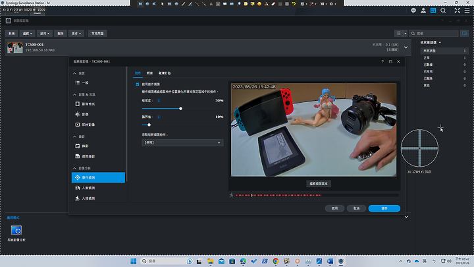
Task: Open the General settings list icon in sidebar
Action: click(x=78, y=82)
